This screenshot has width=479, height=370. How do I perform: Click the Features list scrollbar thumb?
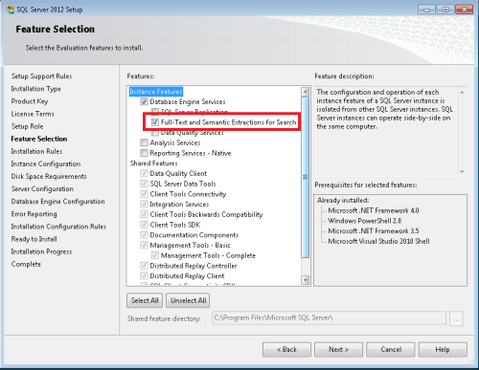pyautogui.click(x=306, y=177)
